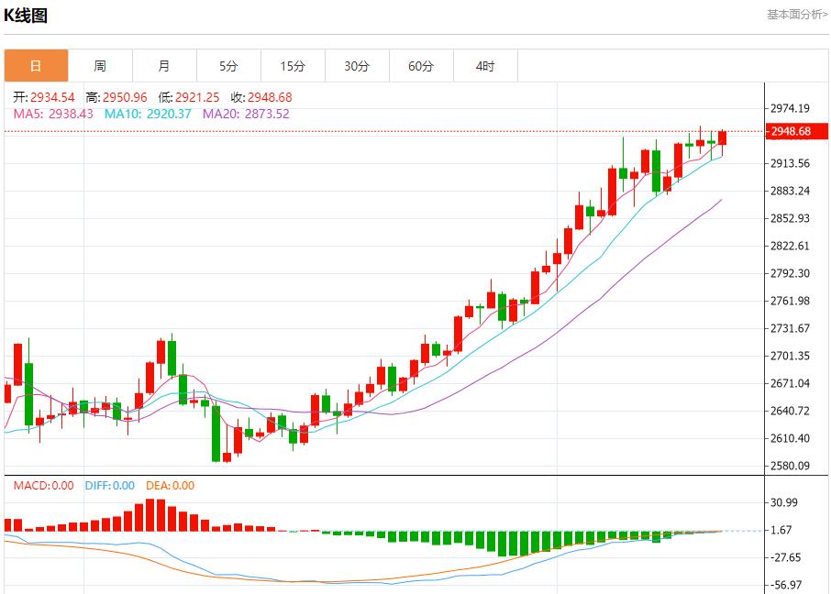Image resolution: width=831 pixels, height=594 pixels.
Task: Click the 高:2950.96 high price readout
Action: pos(116,97)
